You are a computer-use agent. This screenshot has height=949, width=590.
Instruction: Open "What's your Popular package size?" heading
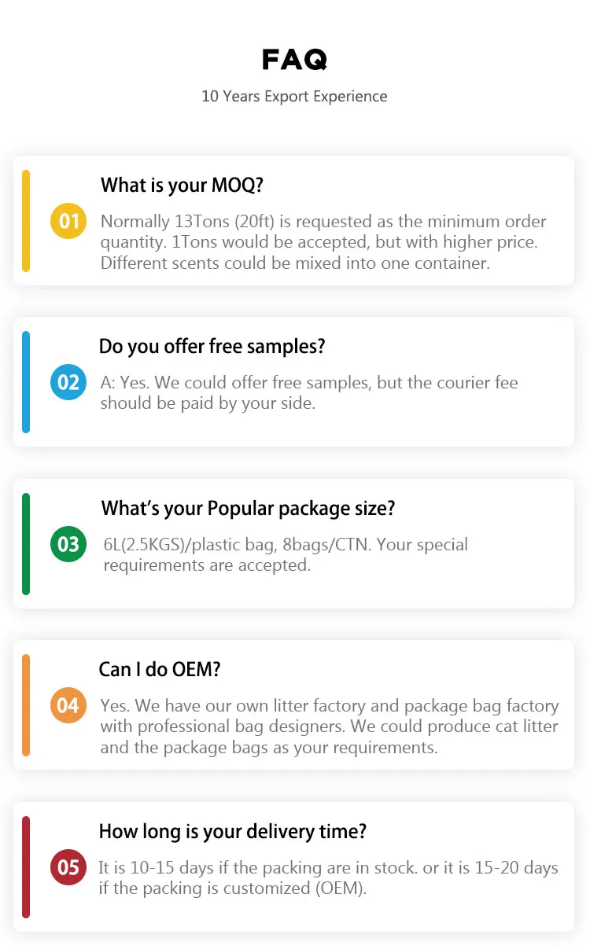pyautogui.click(x=248, y=509)
